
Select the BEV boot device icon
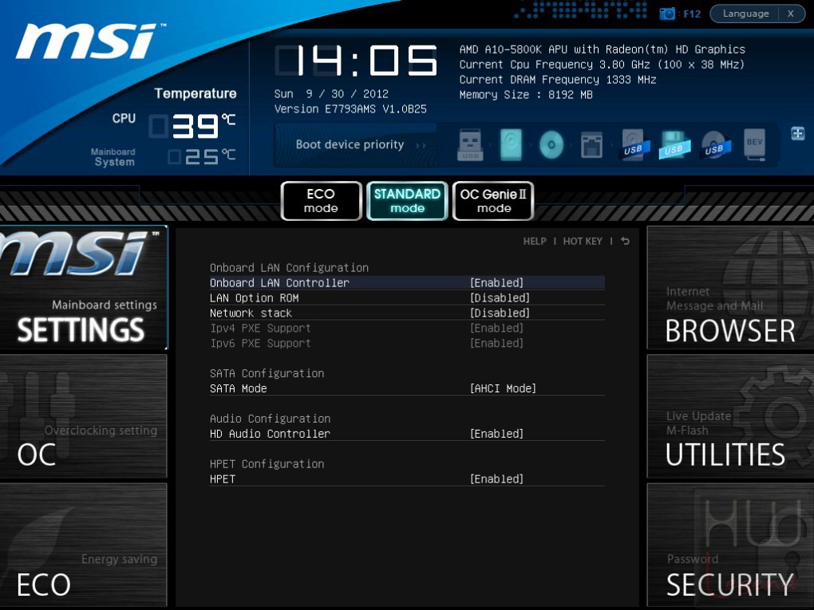755,144
